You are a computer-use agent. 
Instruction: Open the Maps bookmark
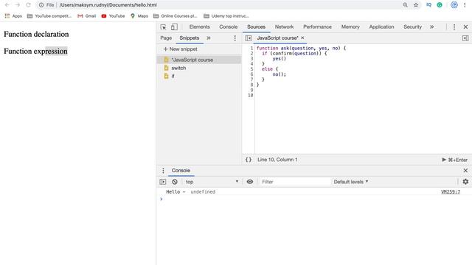(x=139, y=16)
